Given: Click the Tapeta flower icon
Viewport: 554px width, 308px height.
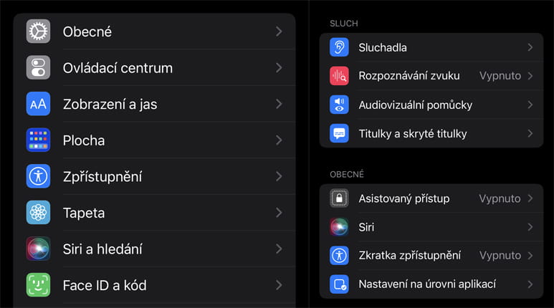Looking at the screenshot, I should 38,213.
